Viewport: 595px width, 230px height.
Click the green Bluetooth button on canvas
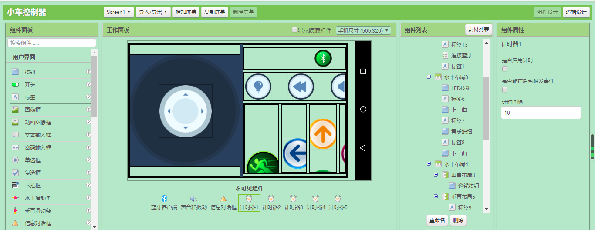pos(323,58)
